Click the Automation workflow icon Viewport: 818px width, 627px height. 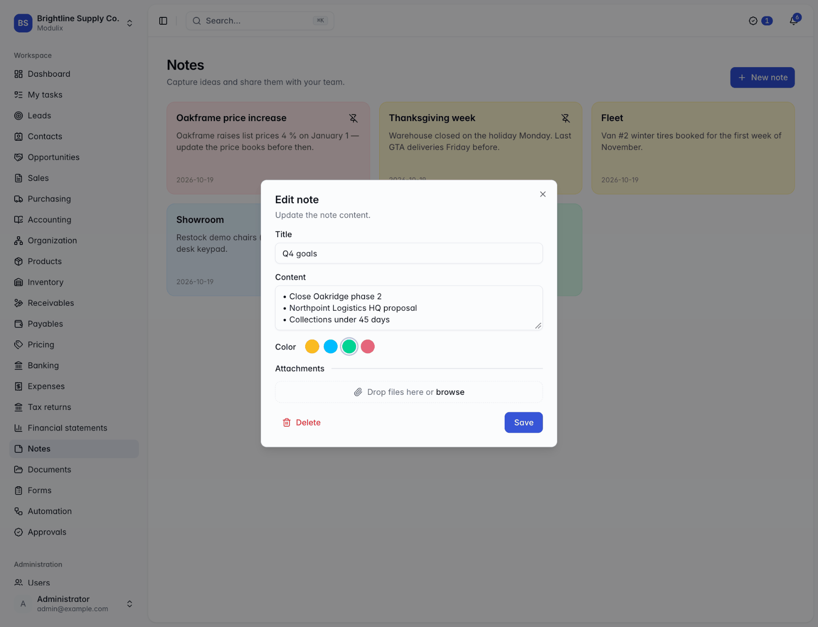18,511
